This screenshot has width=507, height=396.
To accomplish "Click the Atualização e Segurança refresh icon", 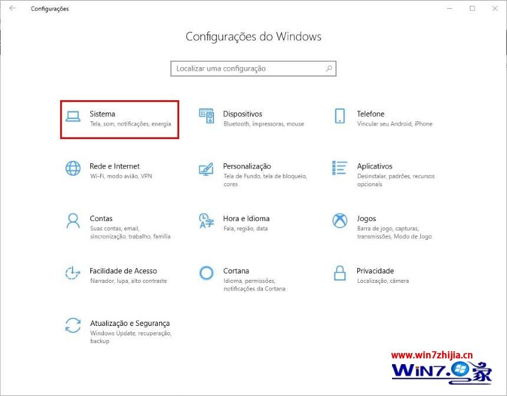I will 73,325.
